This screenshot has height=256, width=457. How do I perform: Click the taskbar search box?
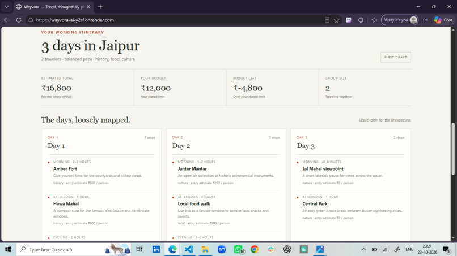pyautogui.click(x=74, y=249)
